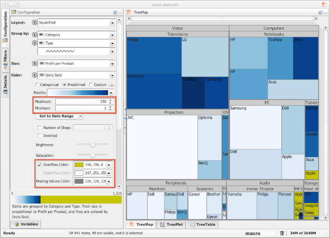The image size is (330, 238).
Task: Click the Layout double-chevron options icon
Action: [x=34, y=22]
